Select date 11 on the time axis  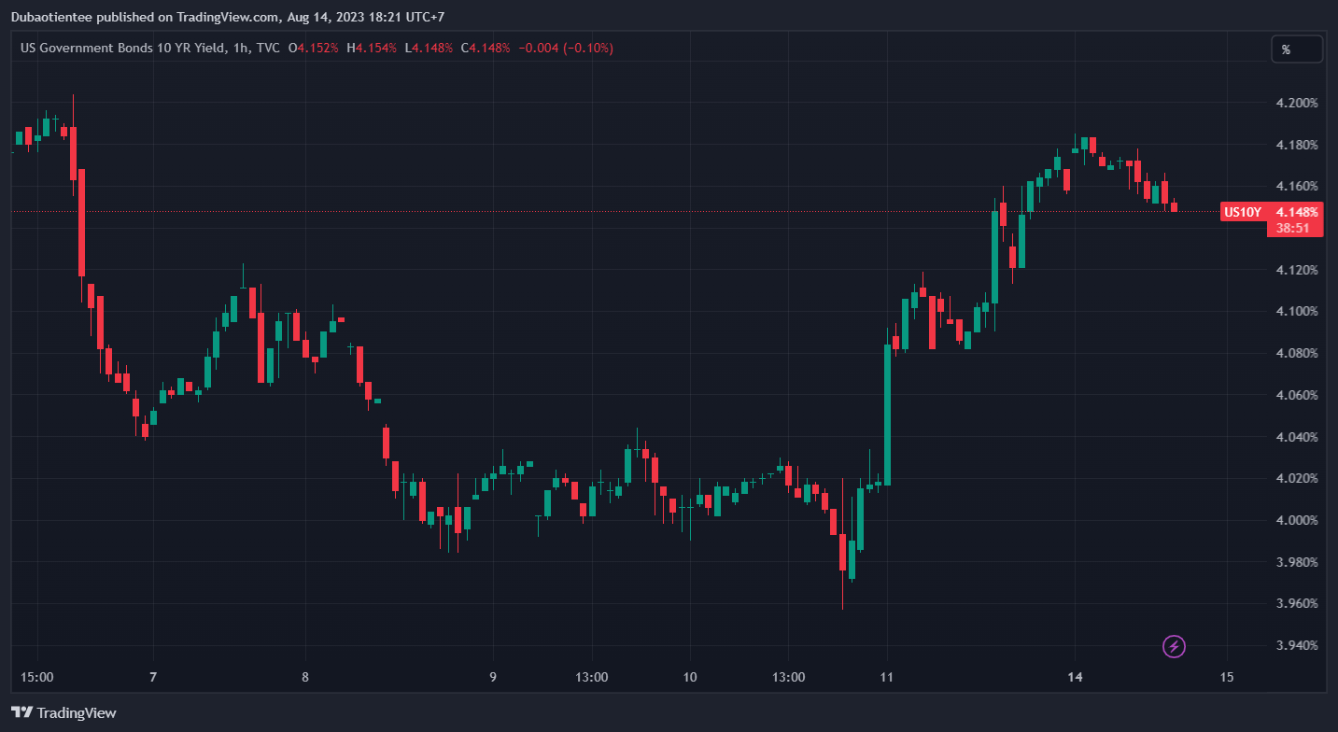tap(886, 677)
